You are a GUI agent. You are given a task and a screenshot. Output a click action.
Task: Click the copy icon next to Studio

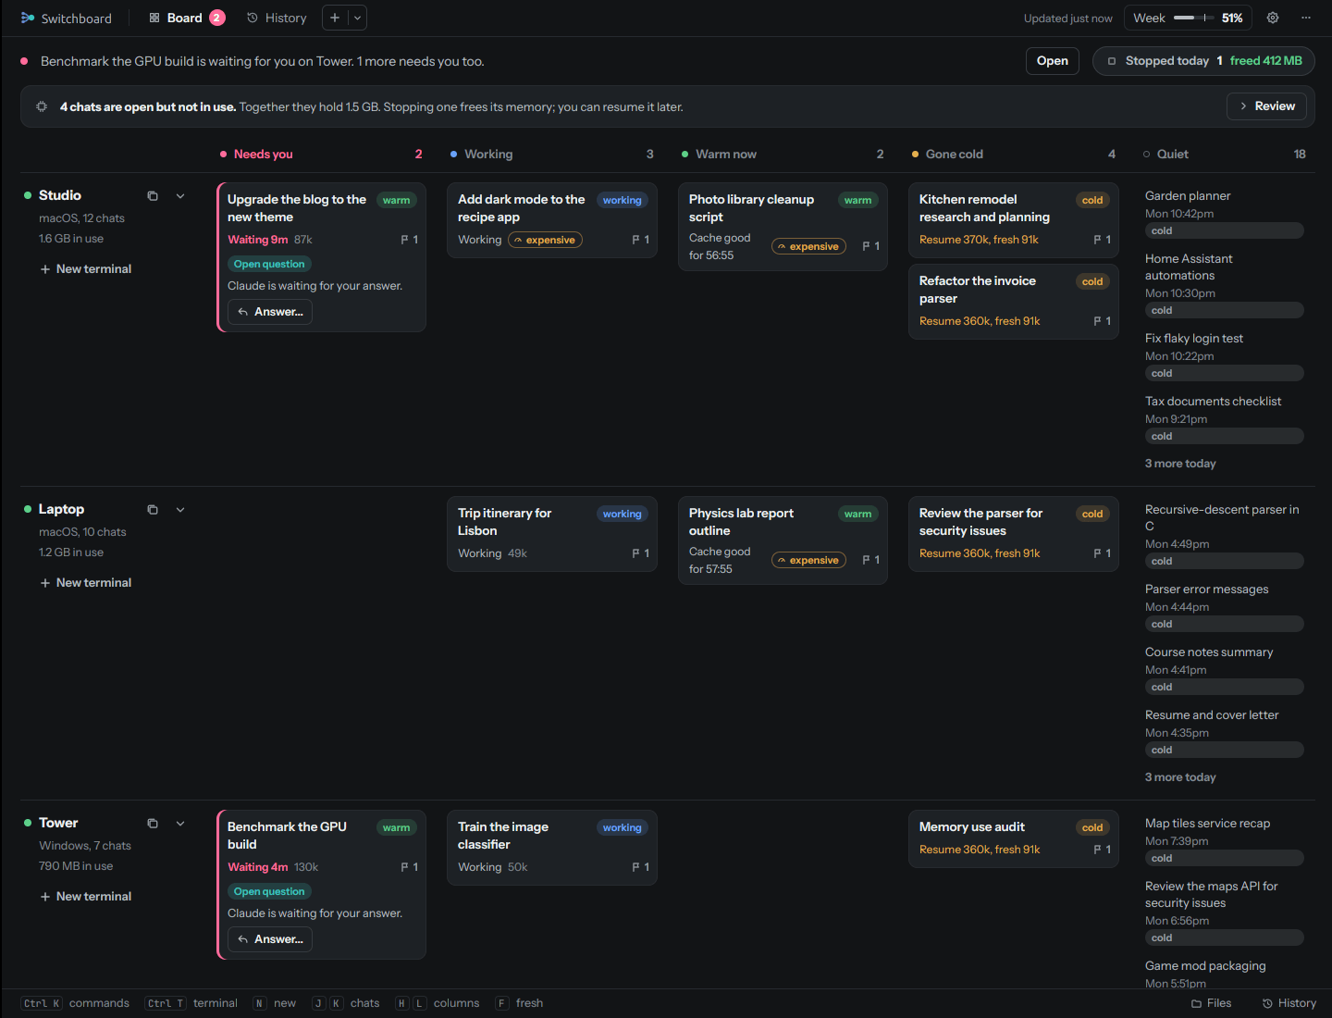point(153,196)
